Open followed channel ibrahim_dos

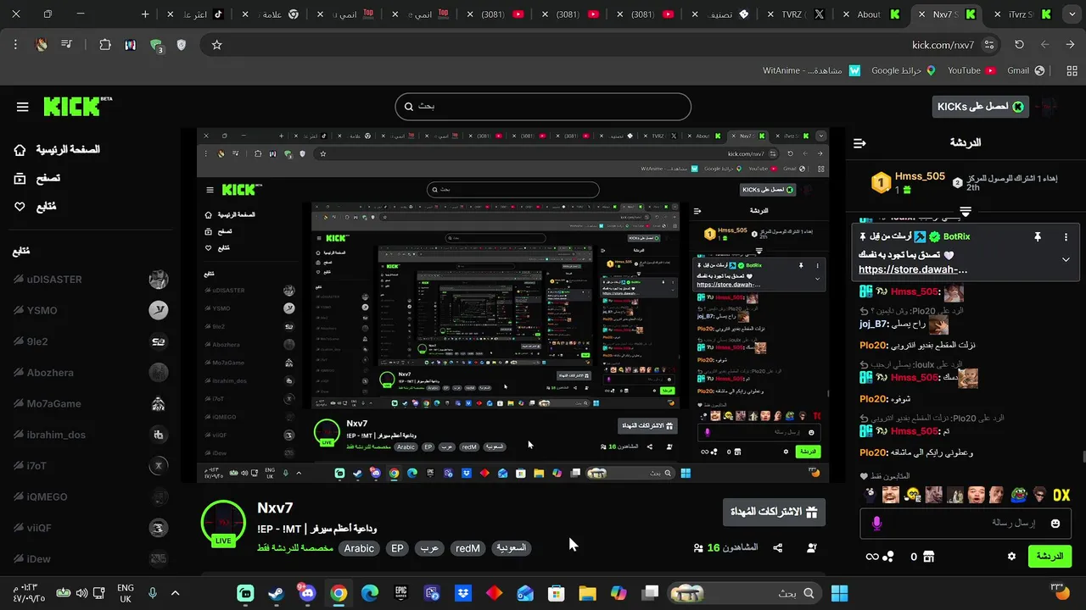89,435
